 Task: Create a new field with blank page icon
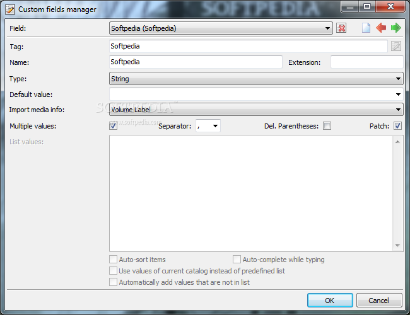(366, 28)
